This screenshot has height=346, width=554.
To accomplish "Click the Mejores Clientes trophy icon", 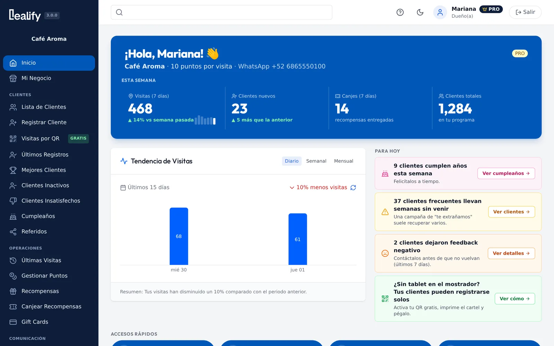I will coord(13,170).
